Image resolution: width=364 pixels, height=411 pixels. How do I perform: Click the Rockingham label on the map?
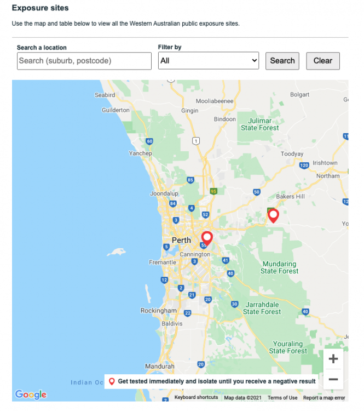tap(159, 311)
